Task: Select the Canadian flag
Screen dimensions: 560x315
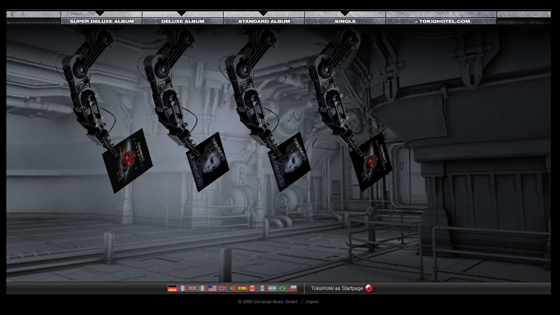Action: click(x=252, y=288)
